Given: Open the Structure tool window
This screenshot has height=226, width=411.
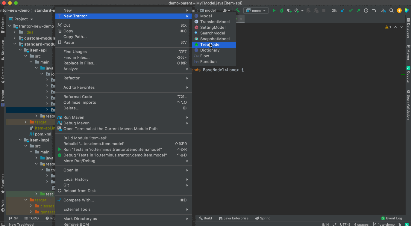Looking at the screenshot, I should click(x=3, y=49).
